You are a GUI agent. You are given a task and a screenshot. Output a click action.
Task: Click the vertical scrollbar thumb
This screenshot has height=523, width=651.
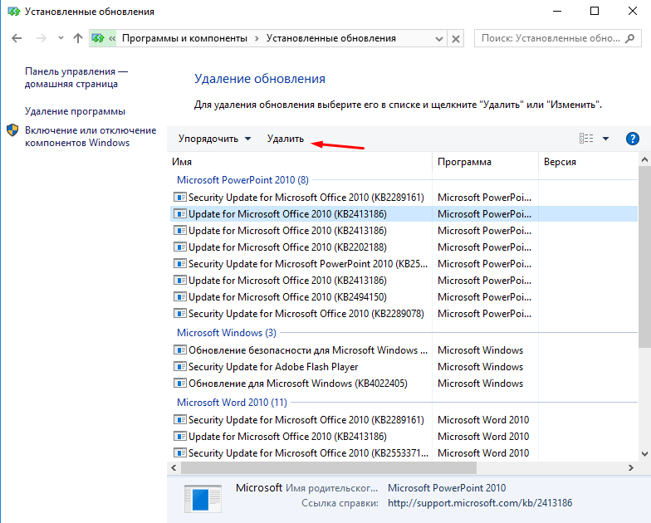pyautogui.click(x=644, y=257)
